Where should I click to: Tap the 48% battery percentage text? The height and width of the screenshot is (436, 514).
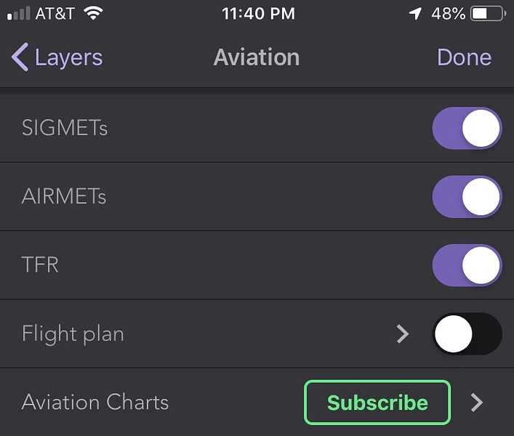pos(446,14)
